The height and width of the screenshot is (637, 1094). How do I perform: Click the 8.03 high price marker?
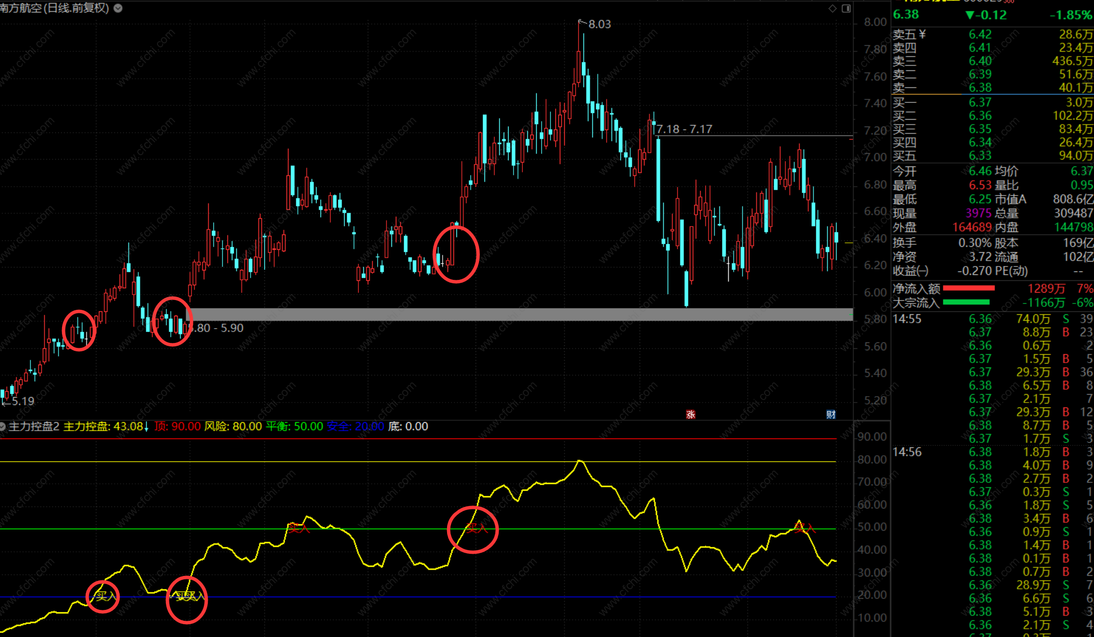pos(599,24)
